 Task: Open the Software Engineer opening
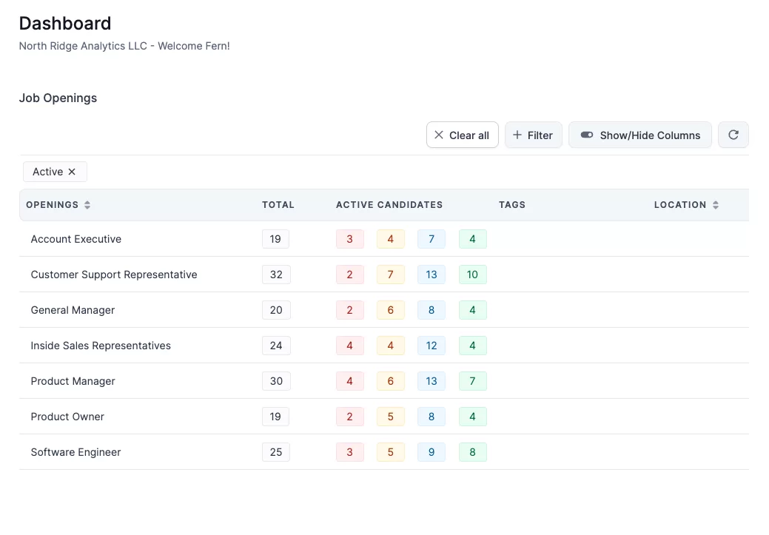point(75,452)
